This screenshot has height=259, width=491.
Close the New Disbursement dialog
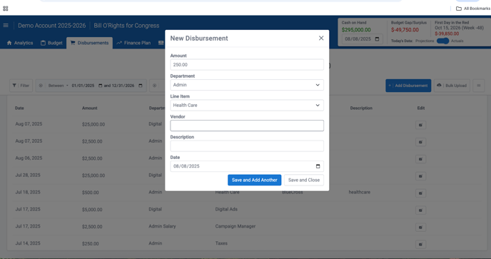click(x=321, y=38)
